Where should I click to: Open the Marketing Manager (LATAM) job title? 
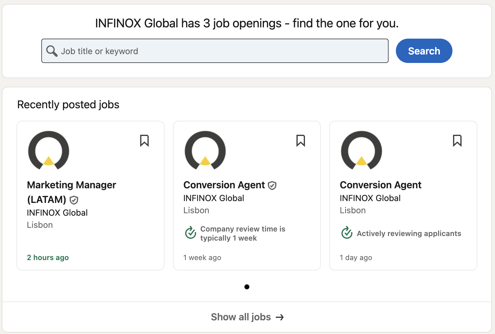71,185
